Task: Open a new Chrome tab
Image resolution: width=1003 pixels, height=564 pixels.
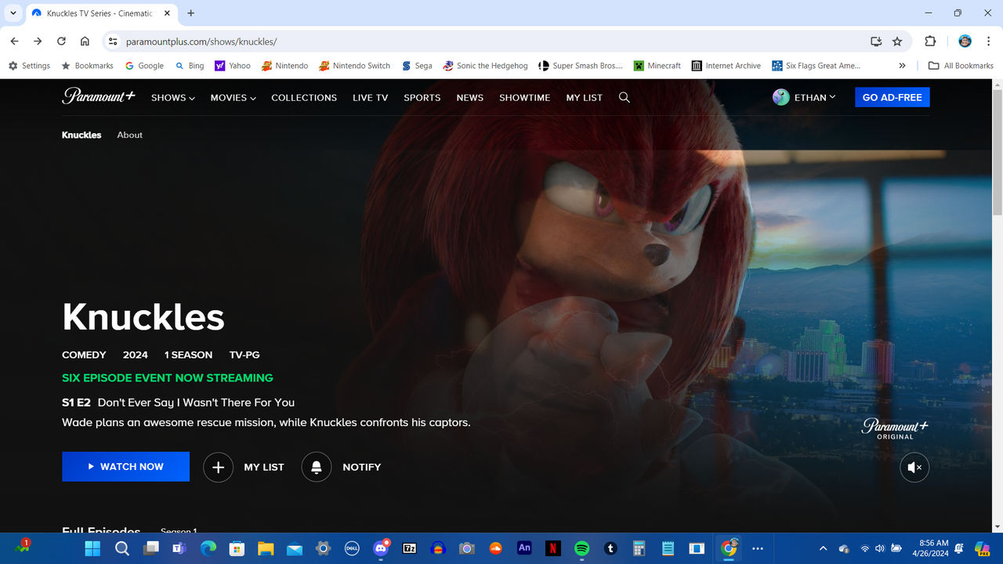Action: pos(190,13)
